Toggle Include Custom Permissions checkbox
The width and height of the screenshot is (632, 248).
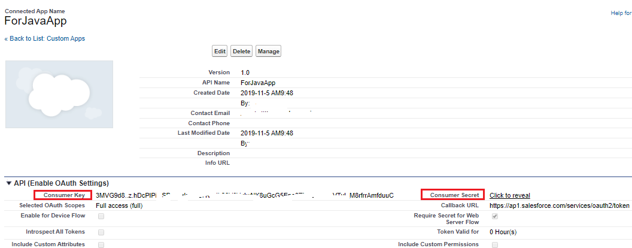(x=495, y=244)
